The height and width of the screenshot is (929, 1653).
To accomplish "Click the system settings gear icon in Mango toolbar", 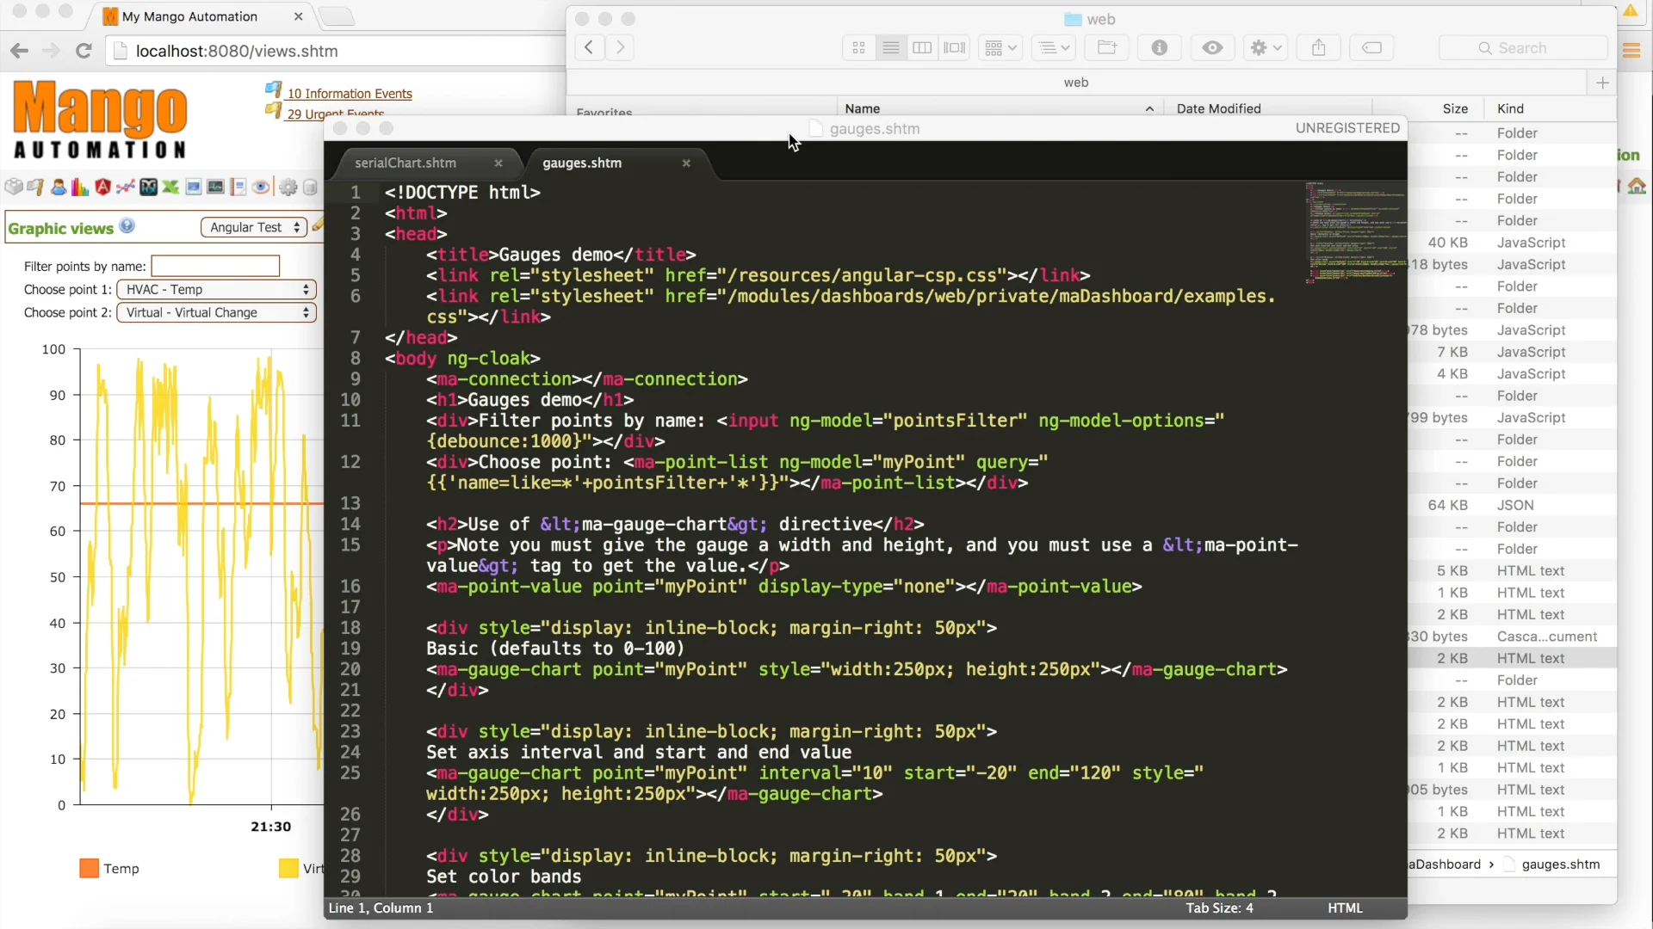I will click(288, 187).
